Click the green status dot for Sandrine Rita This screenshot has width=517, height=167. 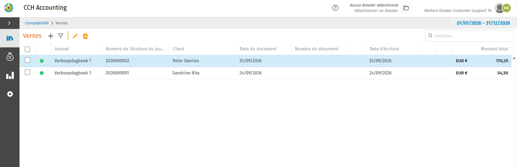click(42, 73)
